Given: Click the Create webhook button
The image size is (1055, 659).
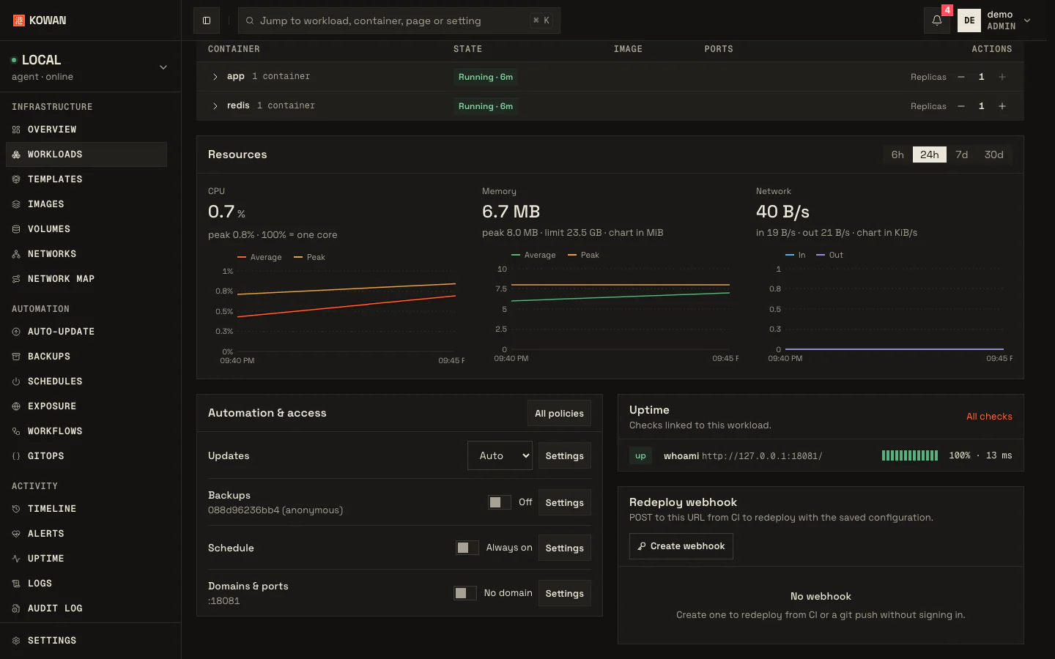Looking at the screenshot, I should click(x=681, y=546).
